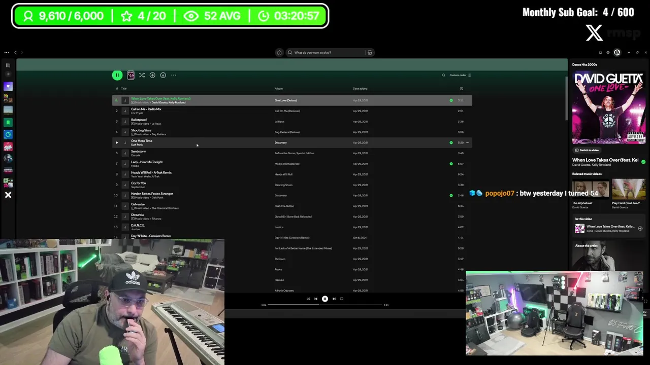Sort by the Date added column header

pos(360,89)
